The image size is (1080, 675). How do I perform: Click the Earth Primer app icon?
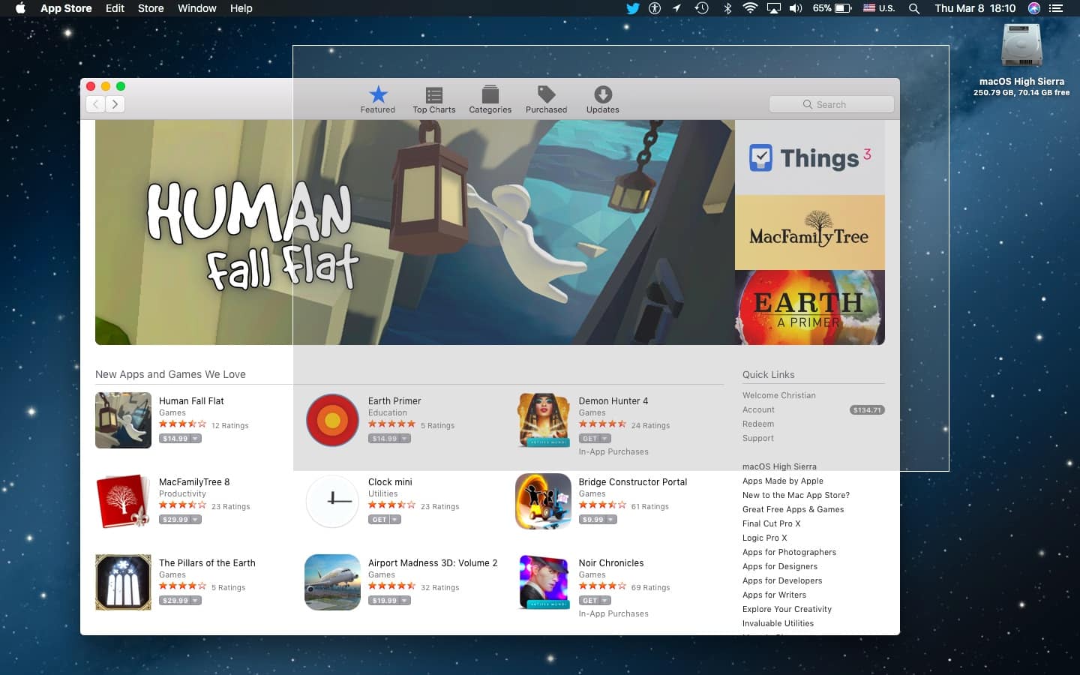(333, 420)
